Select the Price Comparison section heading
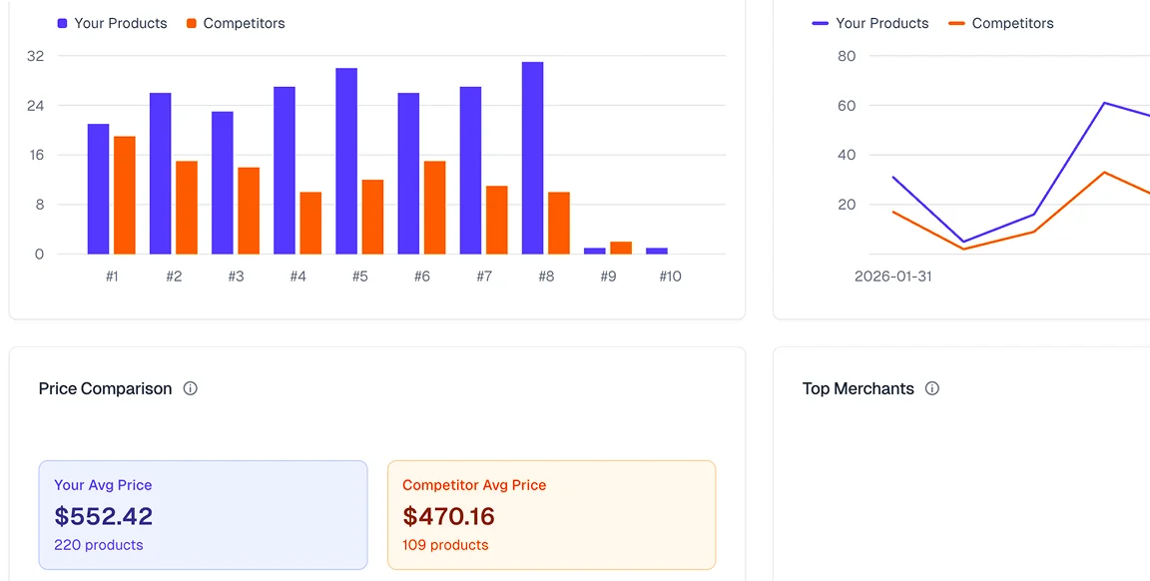The image size is (1150, 581). 104,388
